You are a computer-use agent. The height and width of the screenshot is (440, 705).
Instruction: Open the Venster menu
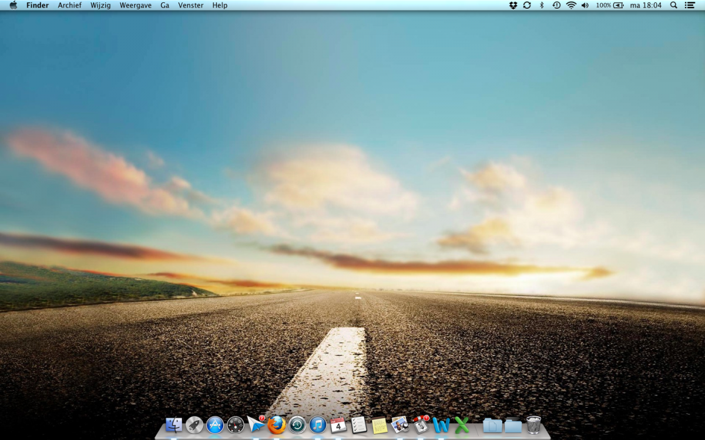(x=191, y=5)
